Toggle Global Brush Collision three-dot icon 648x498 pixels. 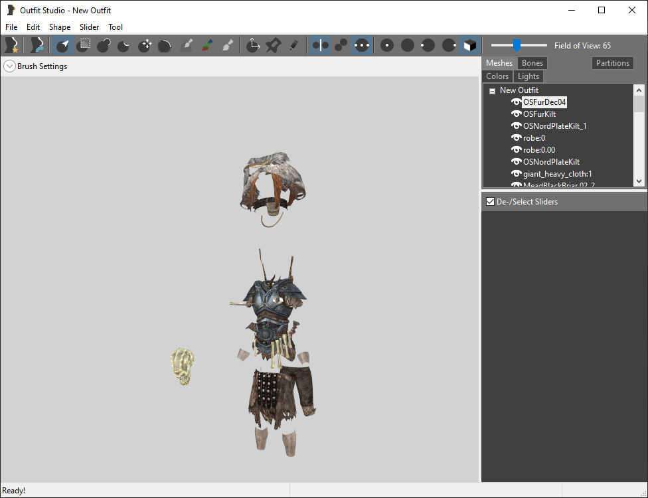362,45
